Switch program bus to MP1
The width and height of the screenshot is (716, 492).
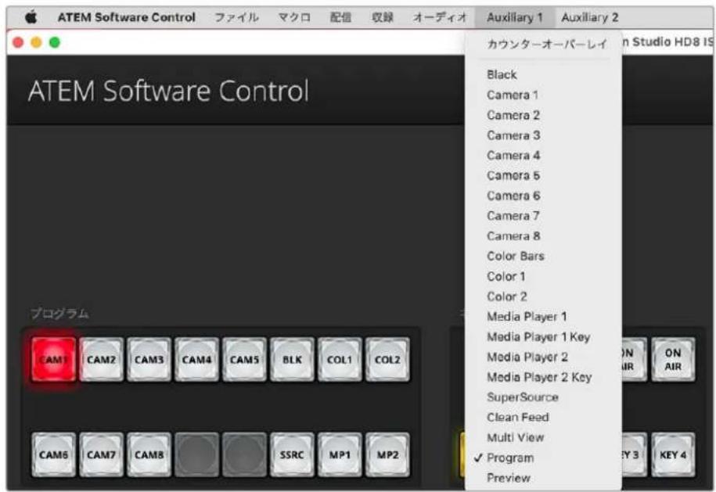pos(340,454)
